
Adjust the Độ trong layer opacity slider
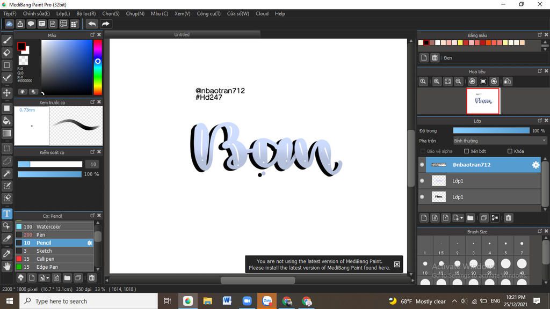(491, 131)
